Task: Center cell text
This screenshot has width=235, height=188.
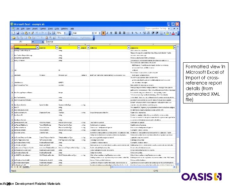Action: coord(120,33)
